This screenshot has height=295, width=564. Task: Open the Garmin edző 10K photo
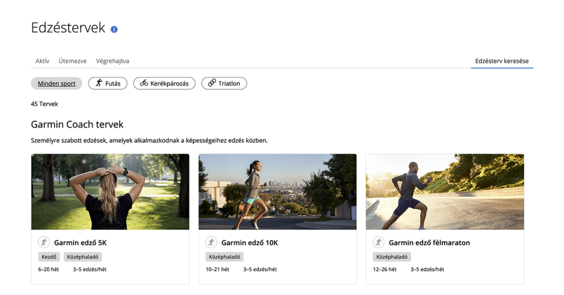click(277, 192)
